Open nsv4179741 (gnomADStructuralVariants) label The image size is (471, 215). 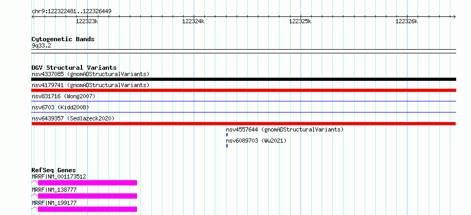pos(90,85)
